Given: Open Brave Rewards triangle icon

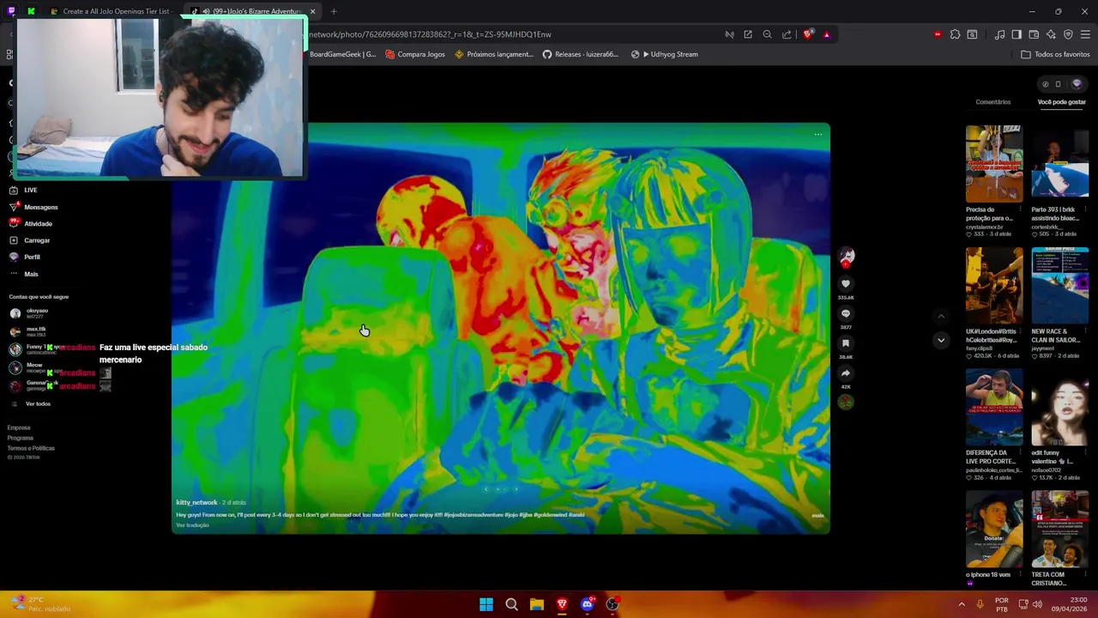Looking at the screenshot, I should point(826,34).
